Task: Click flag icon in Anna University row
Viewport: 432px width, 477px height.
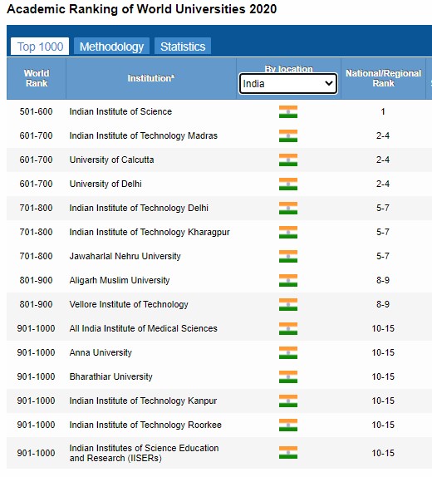Action: (x=288, y=352)
